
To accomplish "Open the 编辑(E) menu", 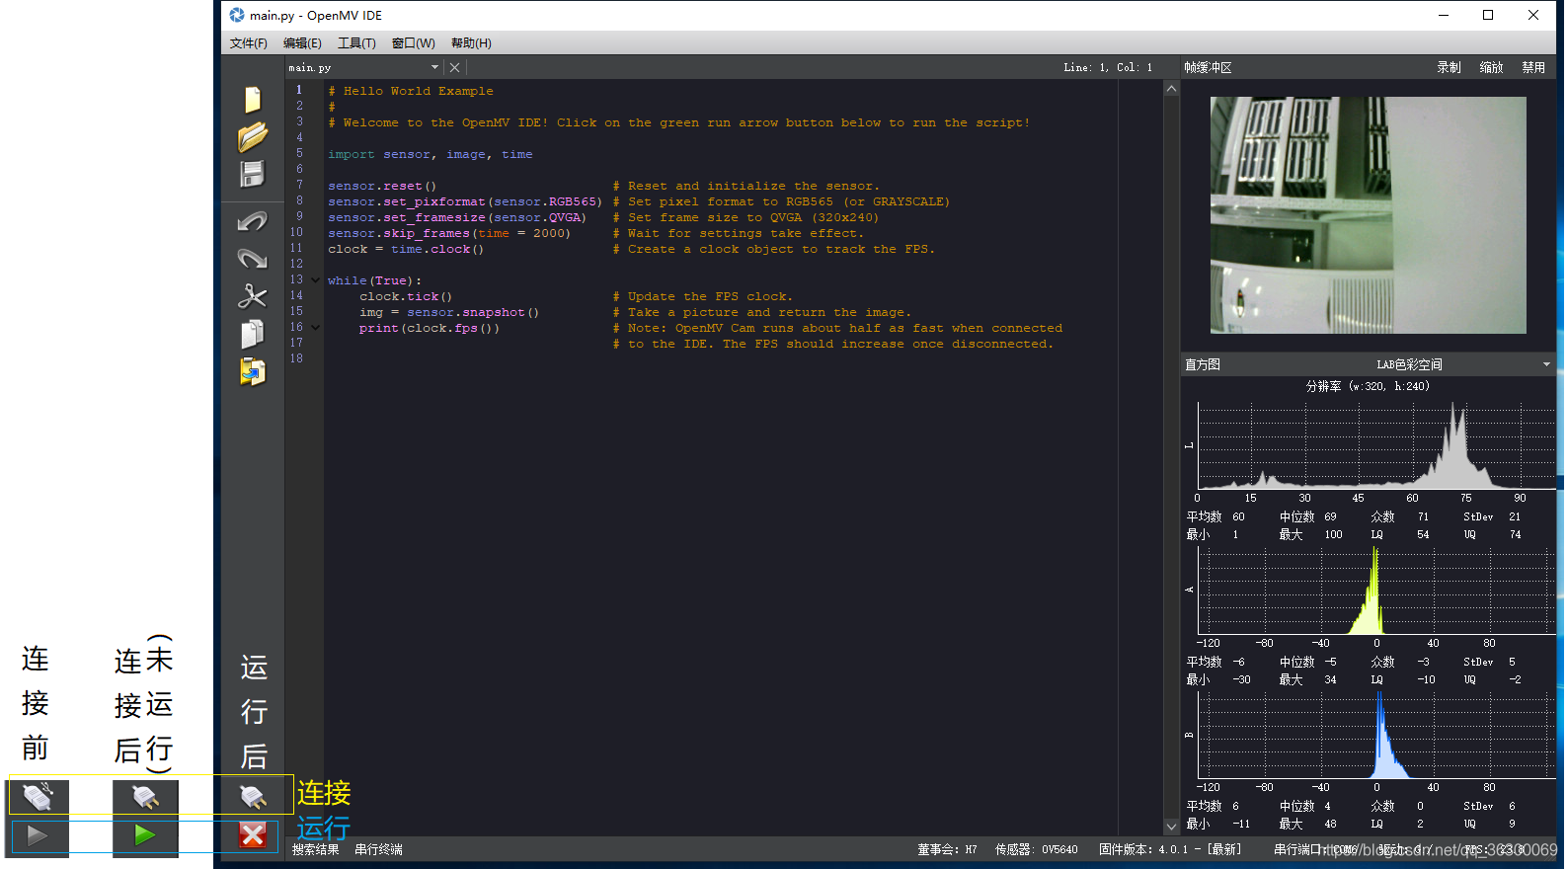I will pos(302,43).
